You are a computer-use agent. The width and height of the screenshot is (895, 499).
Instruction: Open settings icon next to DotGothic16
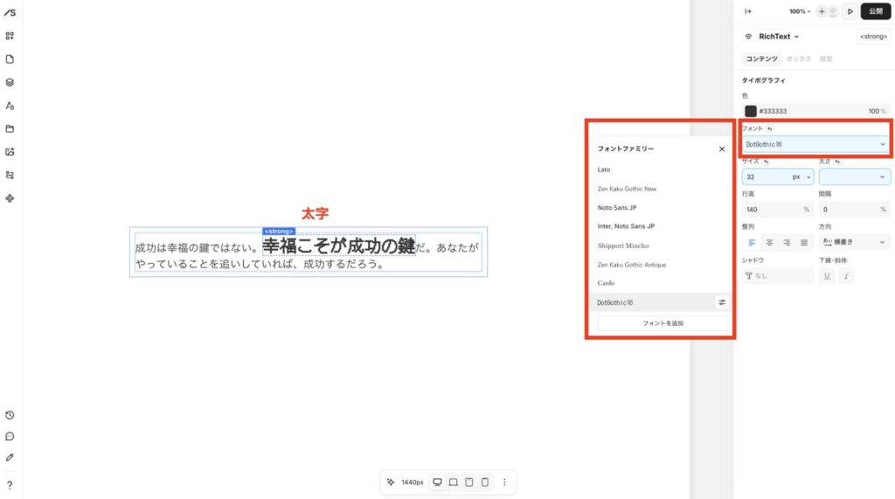tap(722, 302)
